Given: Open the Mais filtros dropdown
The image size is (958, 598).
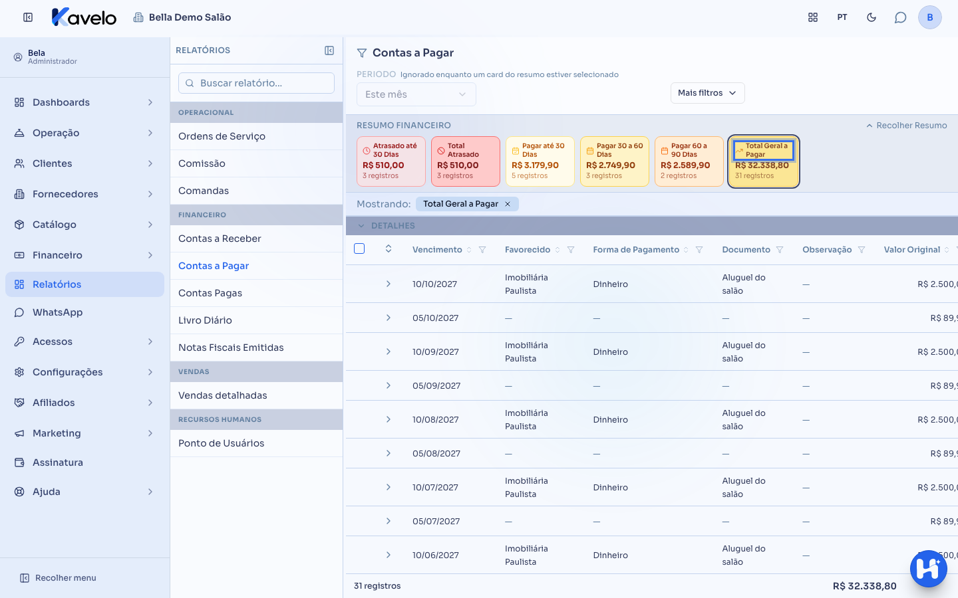Looking at the screenshot, I should (x=707, y=93).
